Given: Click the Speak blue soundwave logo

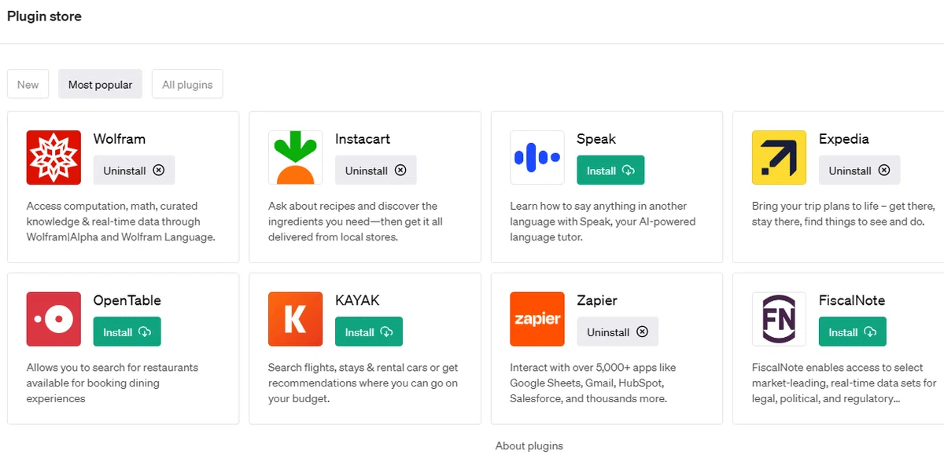Looking at the screenshot, I should pos(537,157).
